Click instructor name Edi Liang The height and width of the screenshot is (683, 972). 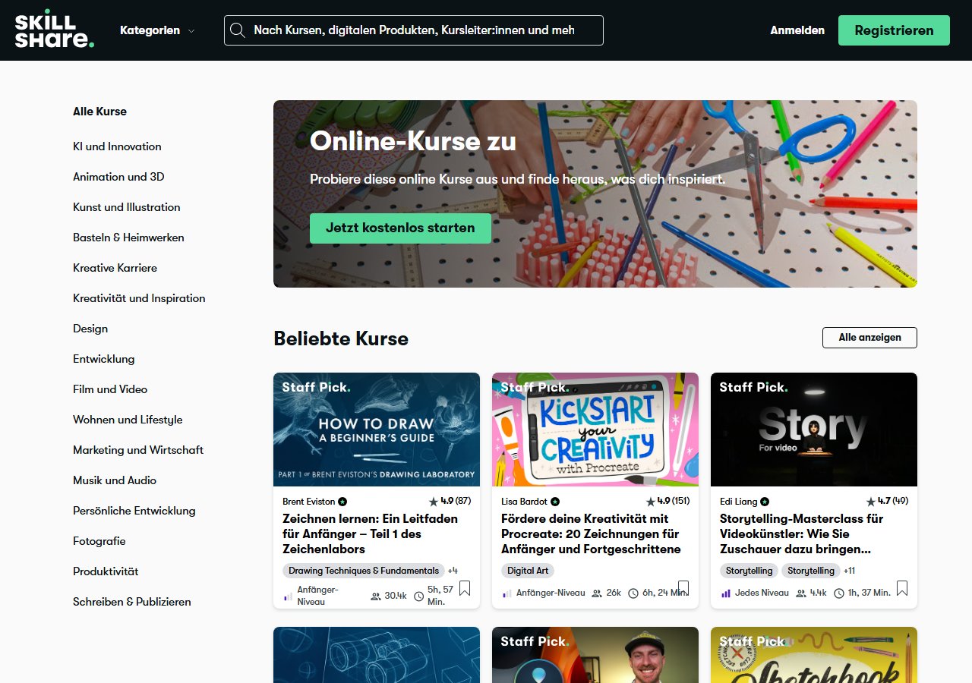point(738,502)
